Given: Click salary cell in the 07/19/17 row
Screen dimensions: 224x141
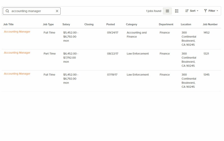Looking at the screenshot, I should tap(71, 79).
